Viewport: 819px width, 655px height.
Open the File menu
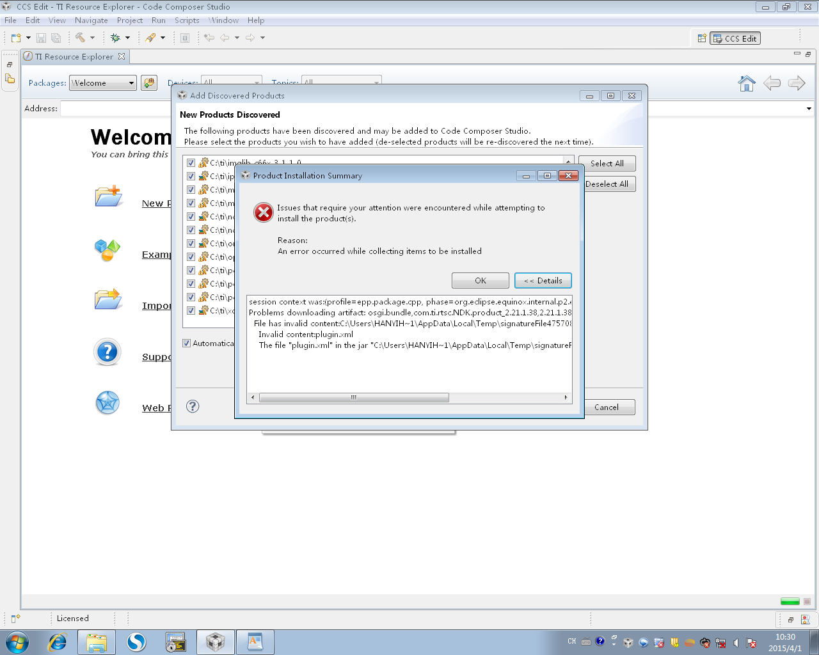point(10,20)
